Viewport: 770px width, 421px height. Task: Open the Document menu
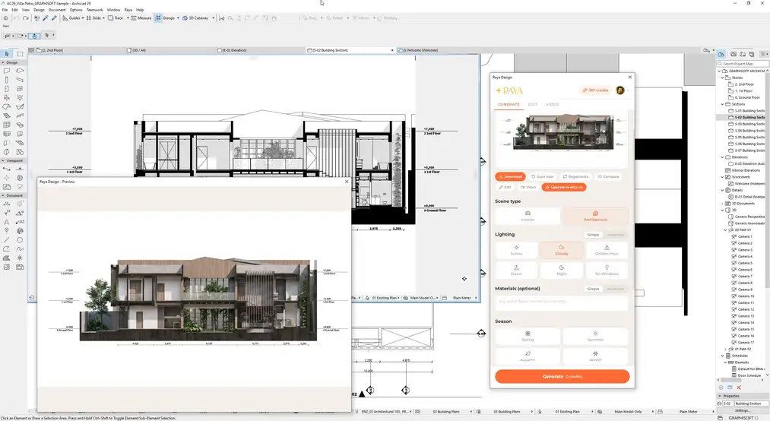click(57, 10)
